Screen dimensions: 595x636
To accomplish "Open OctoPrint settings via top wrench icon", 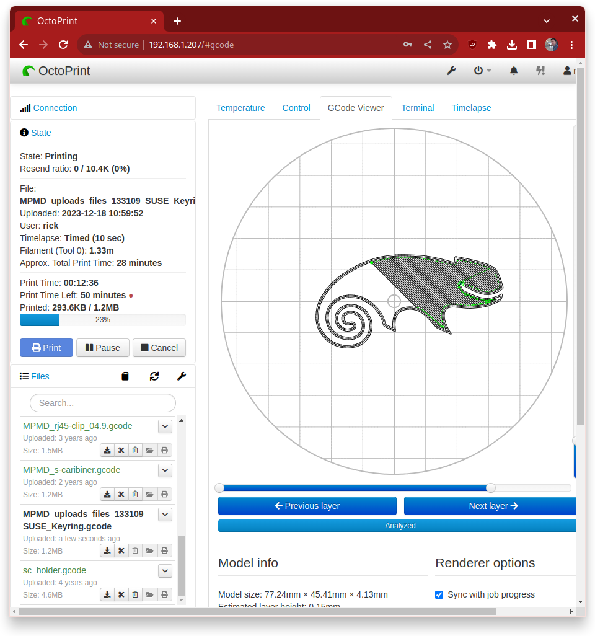I will tap(451, 71).
